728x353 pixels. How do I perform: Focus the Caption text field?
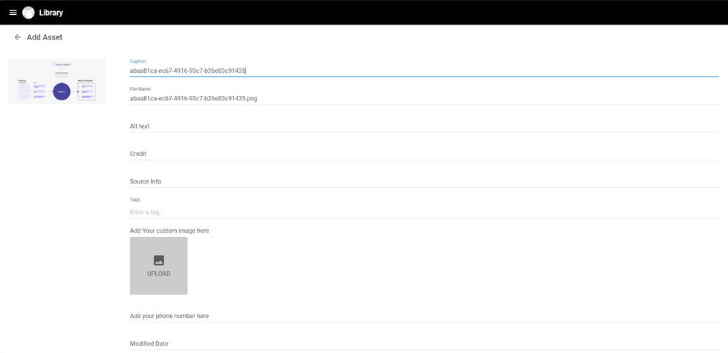423,71
